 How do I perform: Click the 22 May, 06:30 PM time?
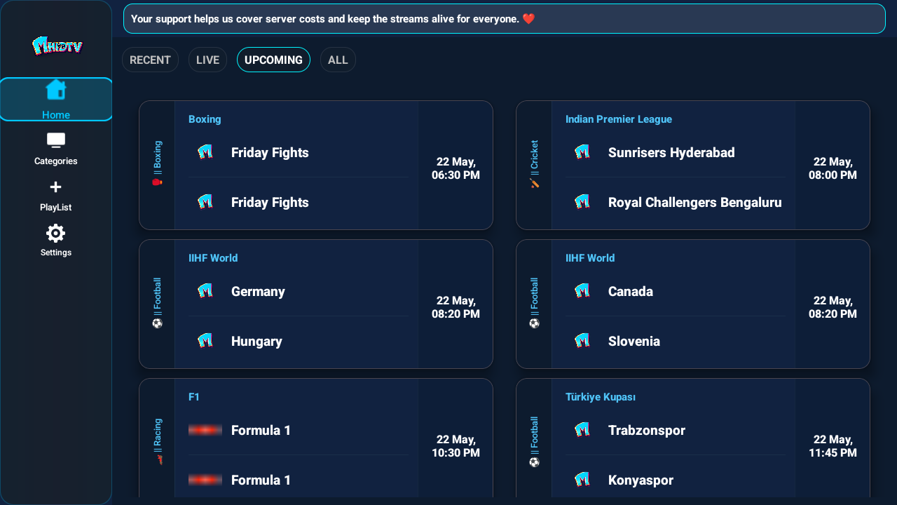coord(456,168)
